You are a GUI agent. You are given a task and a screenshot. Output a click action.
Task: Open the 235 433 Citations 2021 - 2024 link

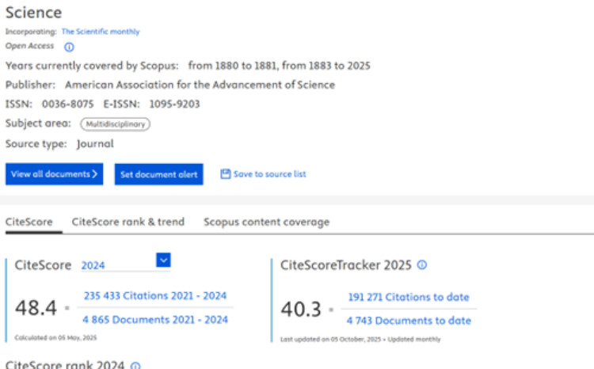click(155, 296)
